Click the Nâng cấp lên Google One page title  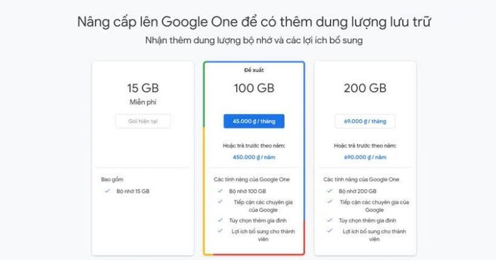(254, 22)
